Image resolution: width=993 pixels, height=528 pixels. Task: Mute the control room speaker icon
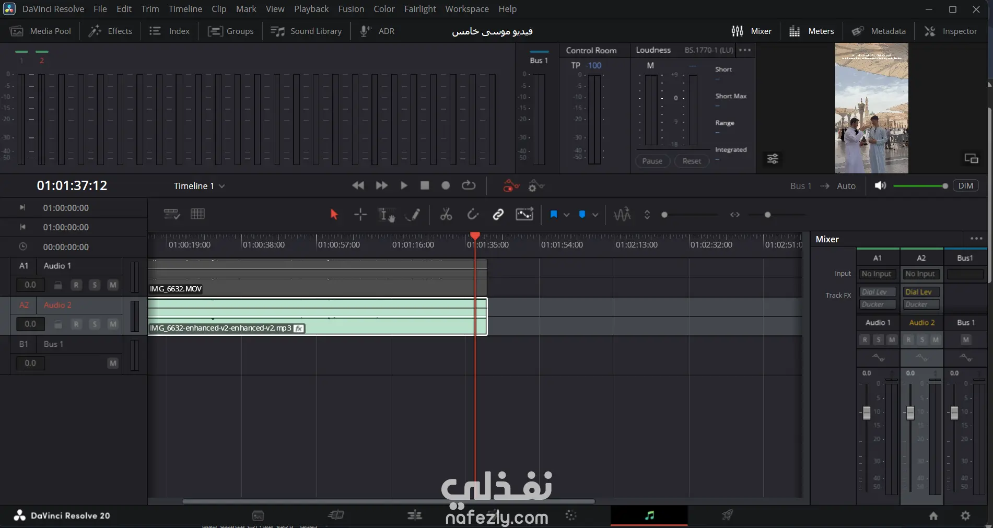click(880, 185)
